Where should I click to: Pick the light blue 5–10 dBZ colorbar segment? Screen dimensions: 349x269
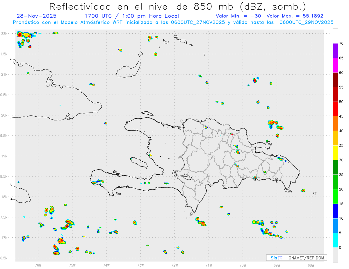tap(335, 226)
